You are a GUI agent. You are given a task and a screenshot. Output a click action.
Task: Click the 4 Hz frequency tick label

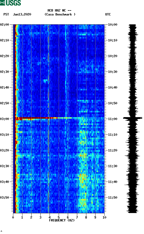point(50,217)
